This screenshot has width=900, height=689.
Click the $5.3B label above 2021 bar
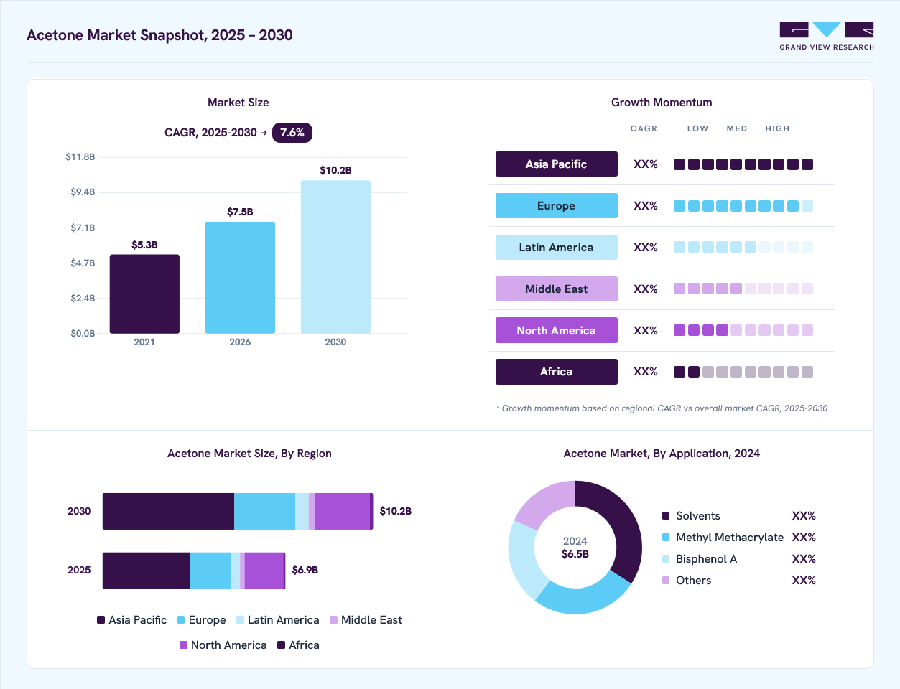[144, 245]
